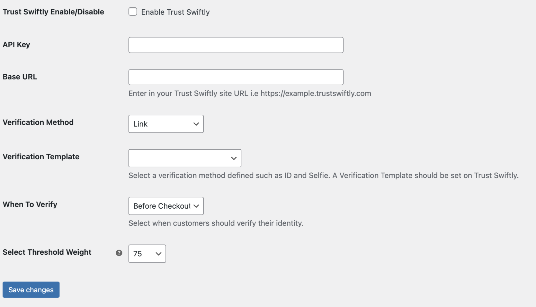Focus the API Key input field
The width and height of the screenshot is (536, 307).
click(236, 45)
